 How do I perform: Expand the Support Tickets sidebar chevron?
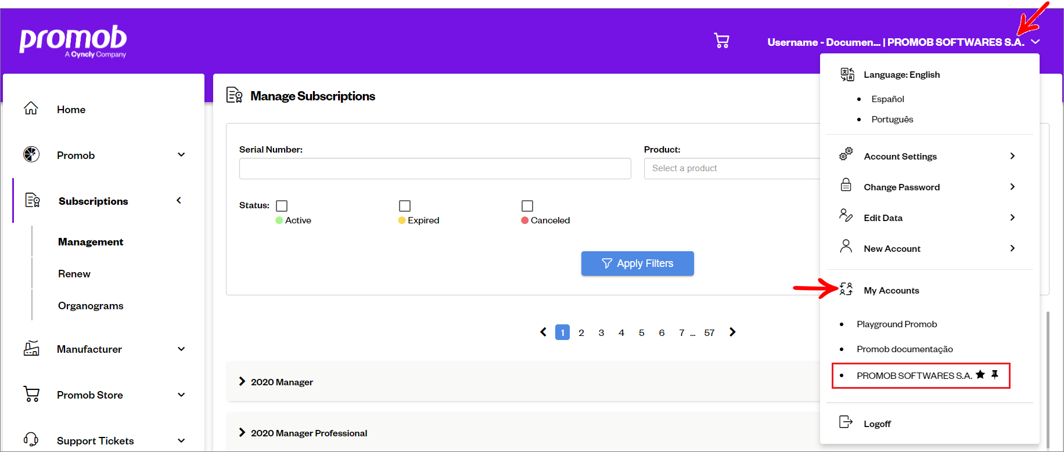pos(181,440)
